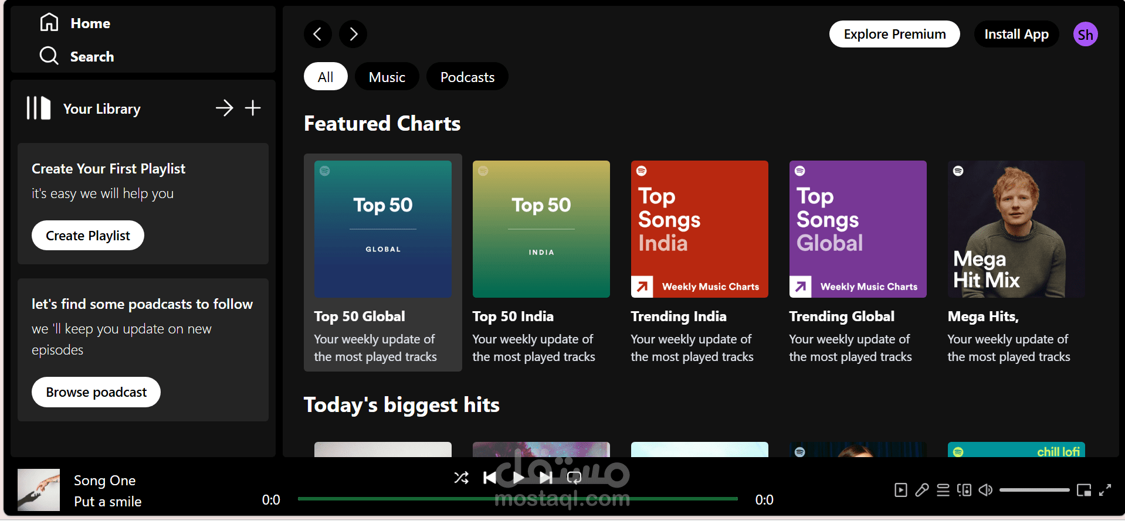Click Home label in sidebar

pyautogui.click(x=90, y=23)
